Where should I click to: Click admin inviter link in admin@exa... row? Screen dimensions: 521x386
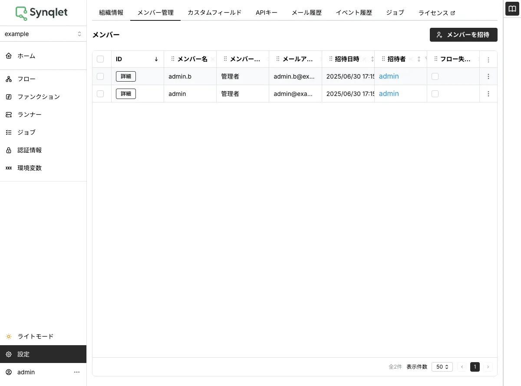(389, 93)
